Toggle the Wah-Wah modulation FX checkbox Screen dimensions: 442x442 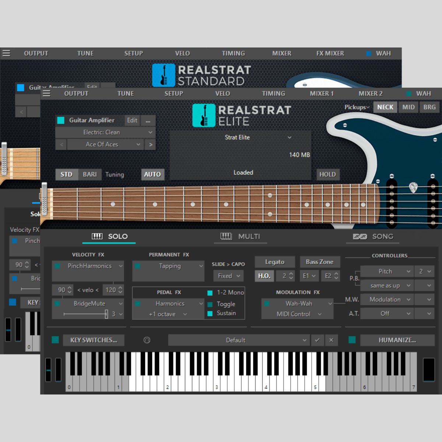point(267,304)
